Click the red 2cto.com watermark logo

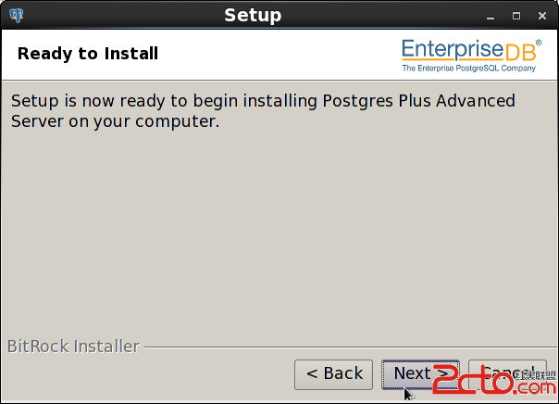click(494, 380)
